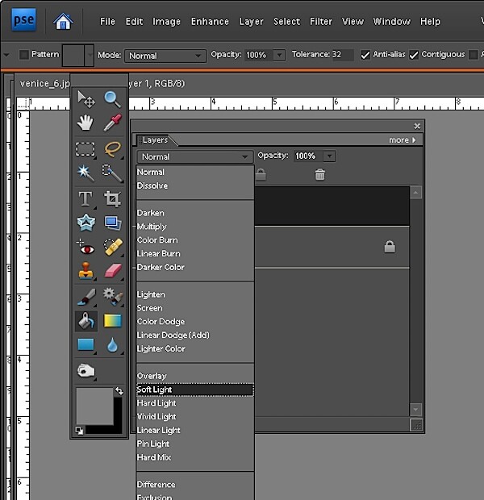Select the Quick Selection tool

click(112, 173)
